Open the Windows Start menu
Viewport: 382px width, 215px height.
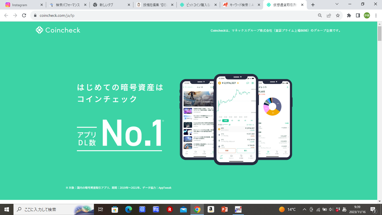click(6, 209)
